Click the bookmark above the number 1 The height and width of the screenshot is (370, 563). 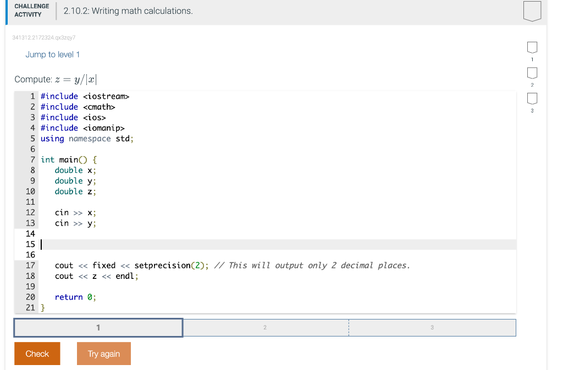[531, 48]
